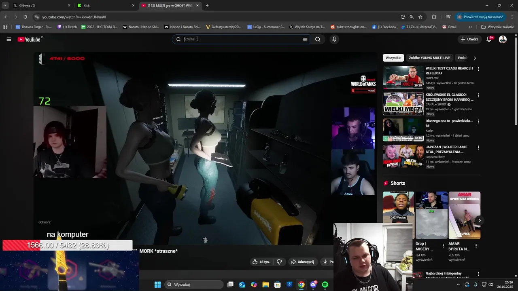
Task: Open options for Dlaczego ona to powiedziała video
Action: [x=478, y=122]
